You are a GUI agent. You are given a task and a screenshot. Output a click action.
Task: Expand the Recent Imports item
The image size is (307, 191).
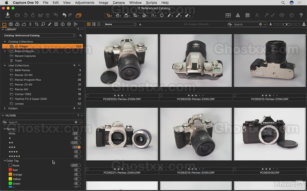[5, 51]
